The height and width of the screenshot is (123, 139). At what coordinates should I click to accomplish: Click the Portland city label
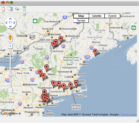84,64
